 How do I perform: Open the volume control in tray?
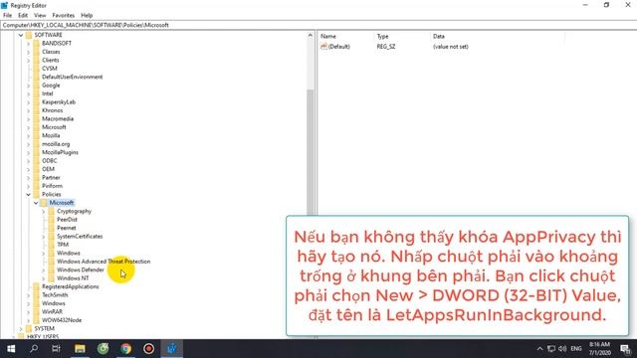click(562, 349)
